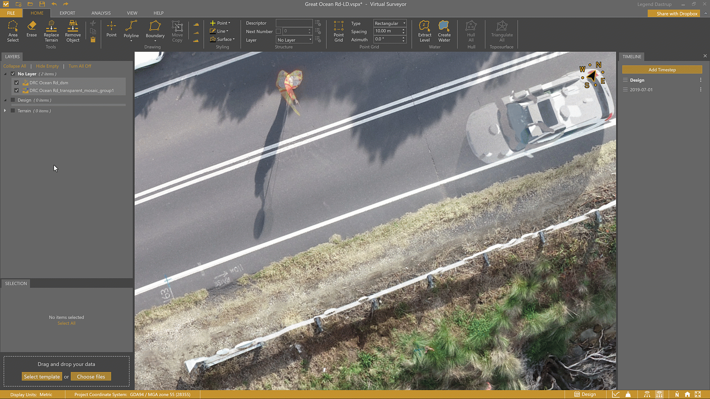This screenshot has width=710, height=399.
Task: Open the EXPORT ribbon tab
Action: (67, 13)
